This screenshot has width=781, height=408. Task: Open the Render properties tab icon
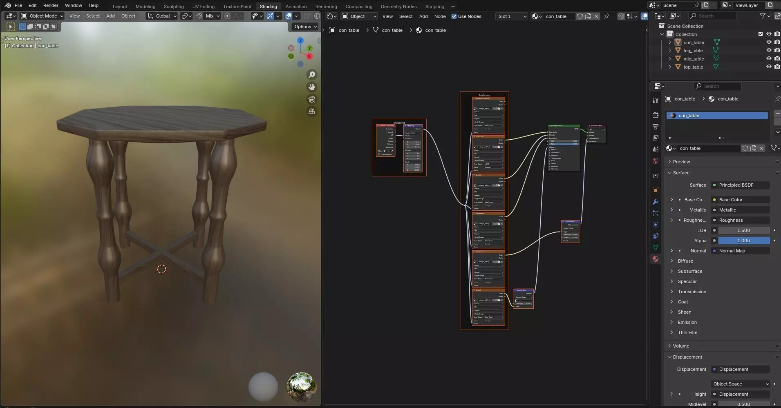point(656,115)
